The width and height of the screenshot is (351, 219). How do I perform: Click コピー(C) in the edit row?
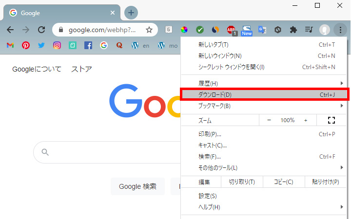point(284,182)
